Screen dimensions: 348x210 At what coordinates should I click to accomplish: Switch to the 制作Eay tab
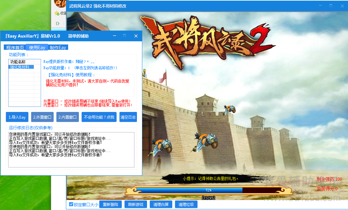tap(58, 48)
